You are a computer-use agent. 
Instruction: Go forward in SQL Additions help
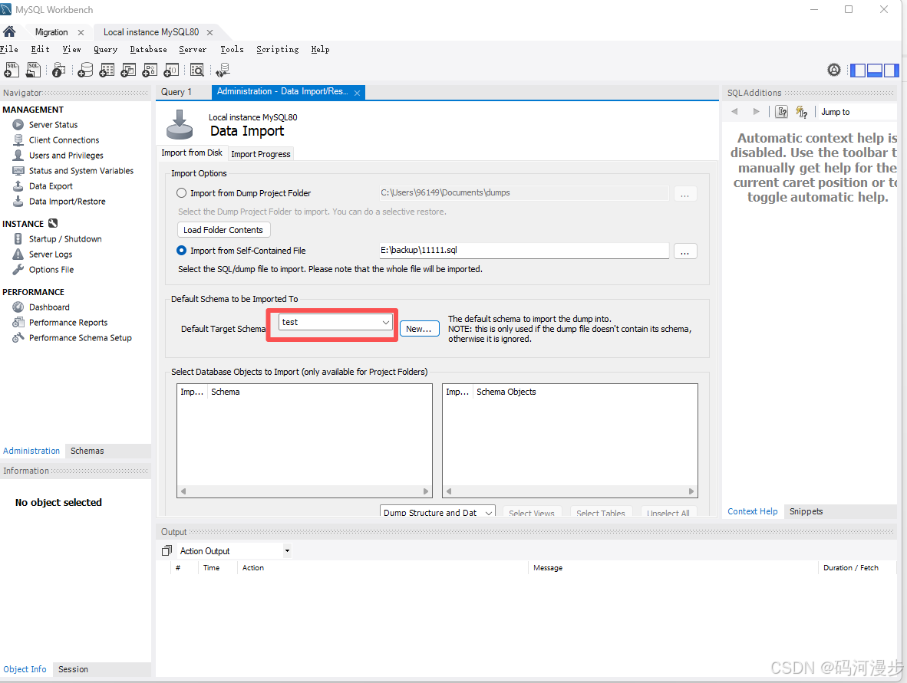(x=756, y=111)
